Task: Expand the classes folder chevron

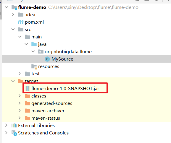Action: click(x=20, y=96)
